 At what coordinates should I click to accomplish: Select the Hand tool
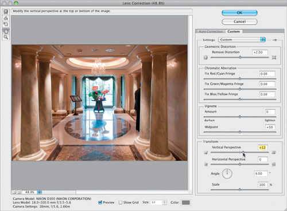pyautogui.click(x=6, y=31)
